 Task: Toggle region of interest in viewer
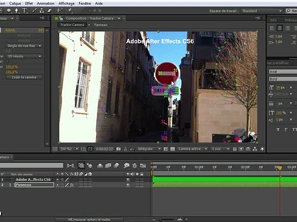[x=166, y=149]
